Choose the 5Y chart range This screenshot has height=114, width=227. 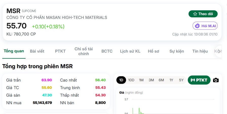[x=181, y=80]
